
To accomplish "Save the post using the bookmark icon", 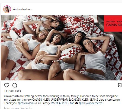I will tap(120, 85).
